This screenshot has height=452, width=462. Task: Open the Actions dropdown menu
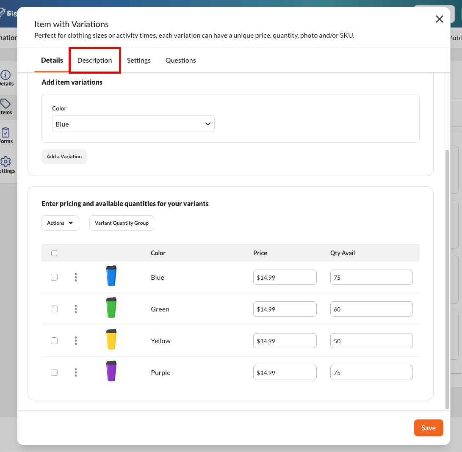point(60,223)
